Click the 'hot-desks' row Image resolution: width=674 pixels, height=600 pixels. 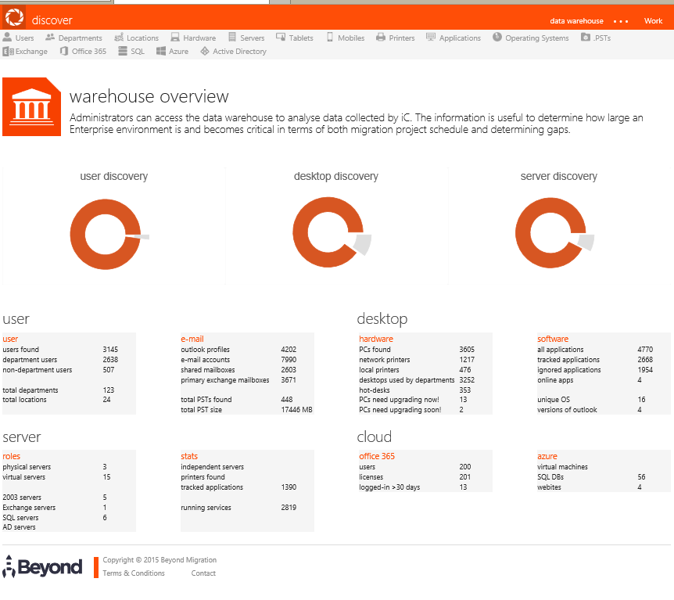click(x=425, y=390)
